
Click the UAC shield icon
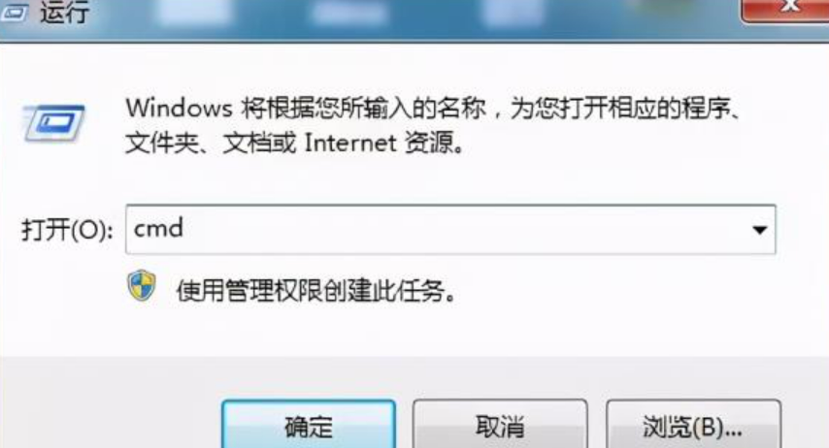coord(142,286)
